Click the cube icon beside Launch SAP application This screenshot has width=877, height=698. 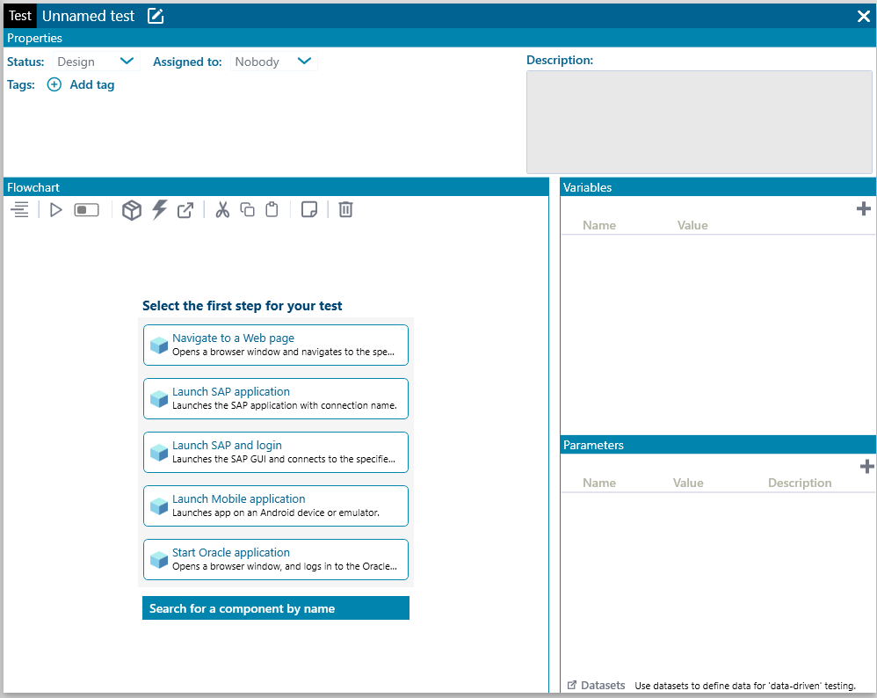coord(159,399)
